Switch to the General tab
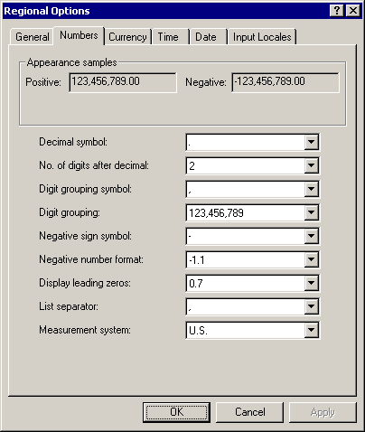Screen dimensions: 365x432 coord(32,37)
